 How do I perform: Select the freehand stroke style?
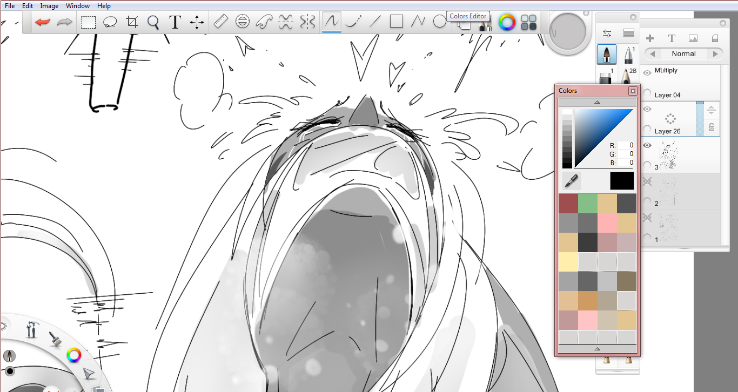coord(332,22)
